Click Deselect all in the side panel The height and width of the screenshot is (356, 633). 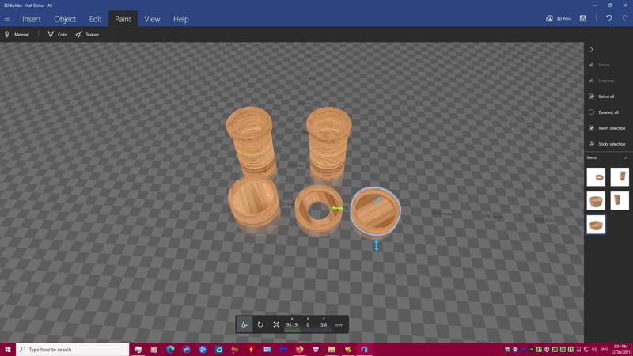[x=604, y=112]
